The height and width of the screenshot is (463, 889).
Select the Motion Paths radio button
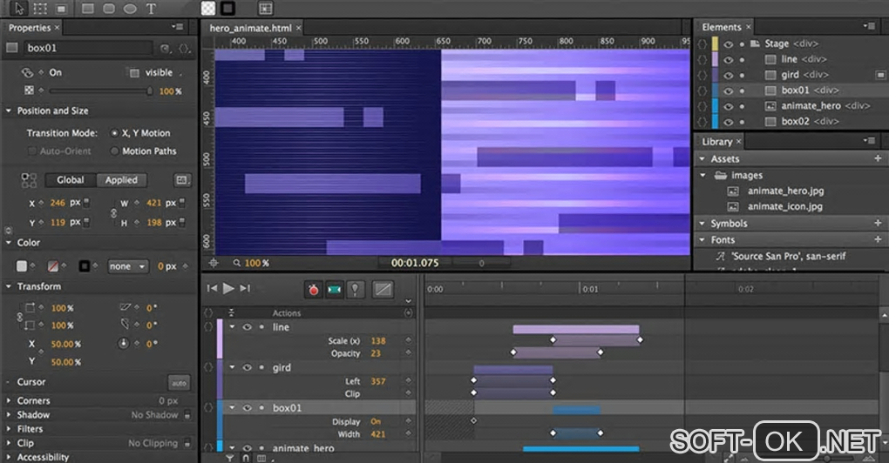click(115, 151)
